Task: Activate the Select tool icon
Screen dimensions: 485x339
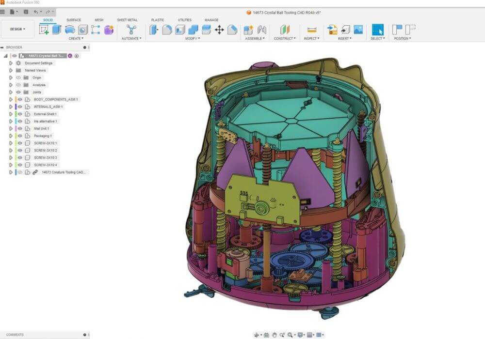Action: (x=378, y=30)
